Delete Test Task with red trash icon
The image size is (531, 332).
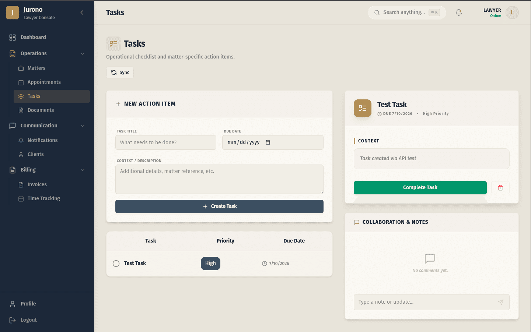[x=500, y=188]
